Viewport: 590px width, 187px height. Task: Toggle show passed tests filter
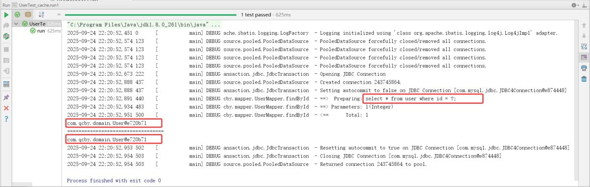pyautogui.click(x=18, y=15)
